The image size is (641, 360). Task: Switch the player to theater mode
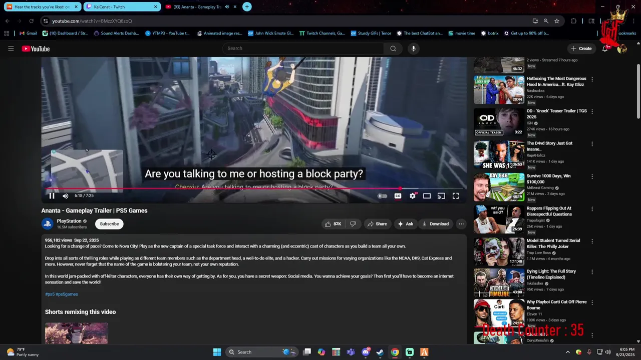pos(427,196)
